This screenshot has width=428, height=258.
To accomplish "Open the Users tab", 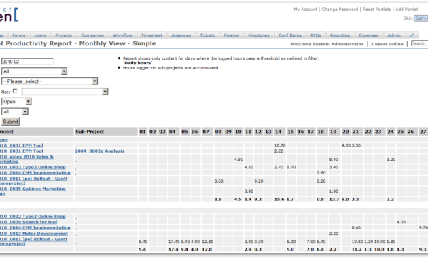I will click(40, 35).
